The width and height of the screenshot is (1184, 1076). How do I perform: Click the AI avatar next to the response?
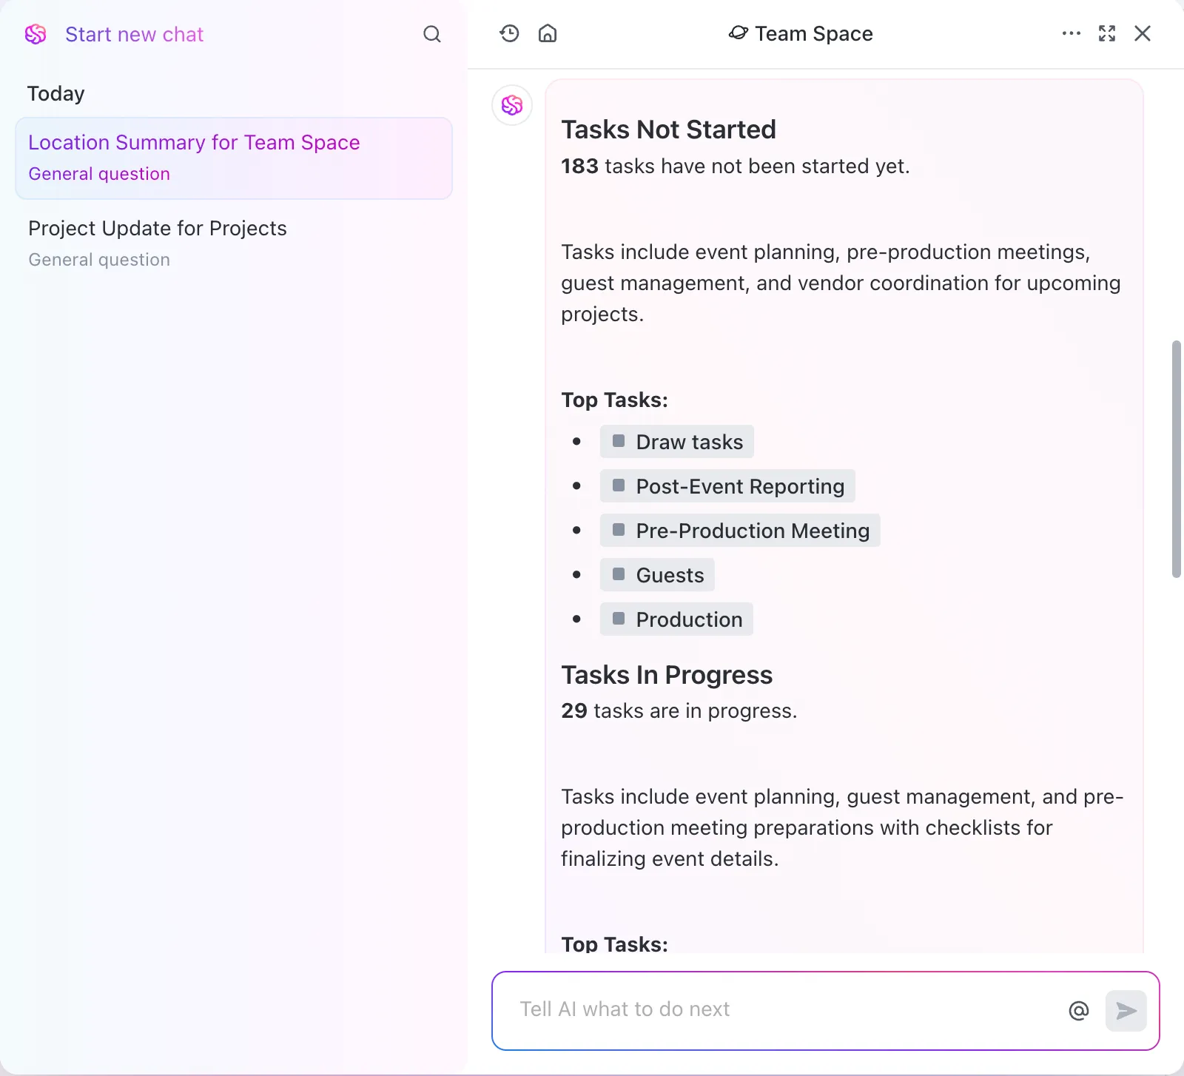pyautogui.click(x=512, y=105)
